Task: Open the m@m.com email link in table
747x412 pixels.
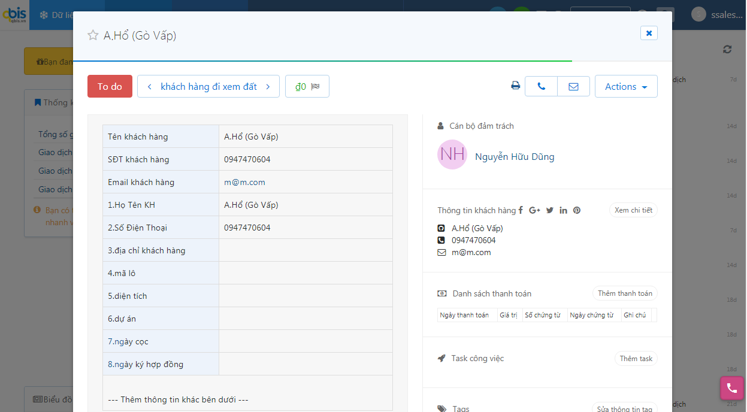Action: pos(244,182)
